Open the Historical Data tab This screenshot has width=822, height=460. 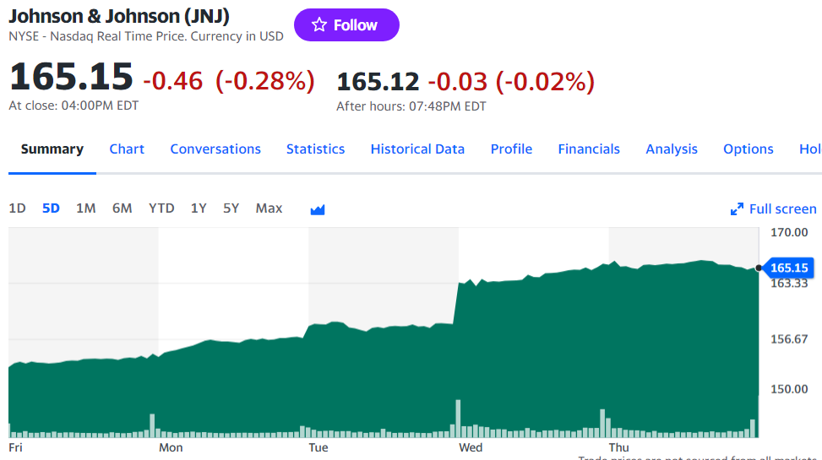417,149
